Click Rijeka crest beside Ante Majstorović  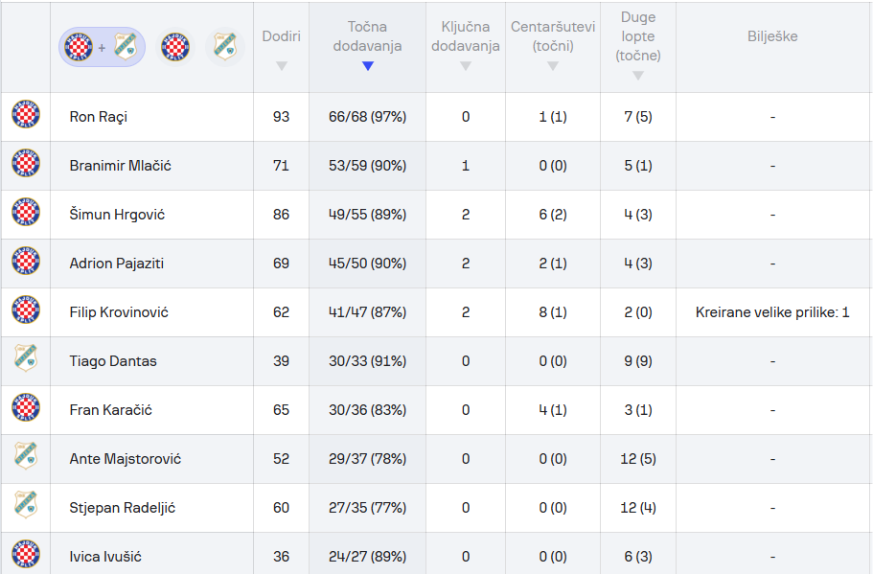[26, 456]
